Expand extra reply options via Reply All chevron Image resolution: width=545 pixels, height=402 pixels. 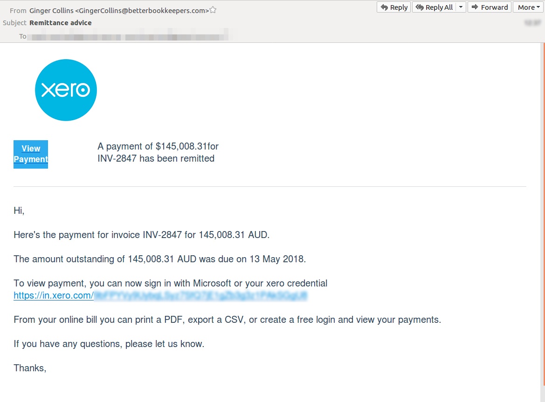461,7
